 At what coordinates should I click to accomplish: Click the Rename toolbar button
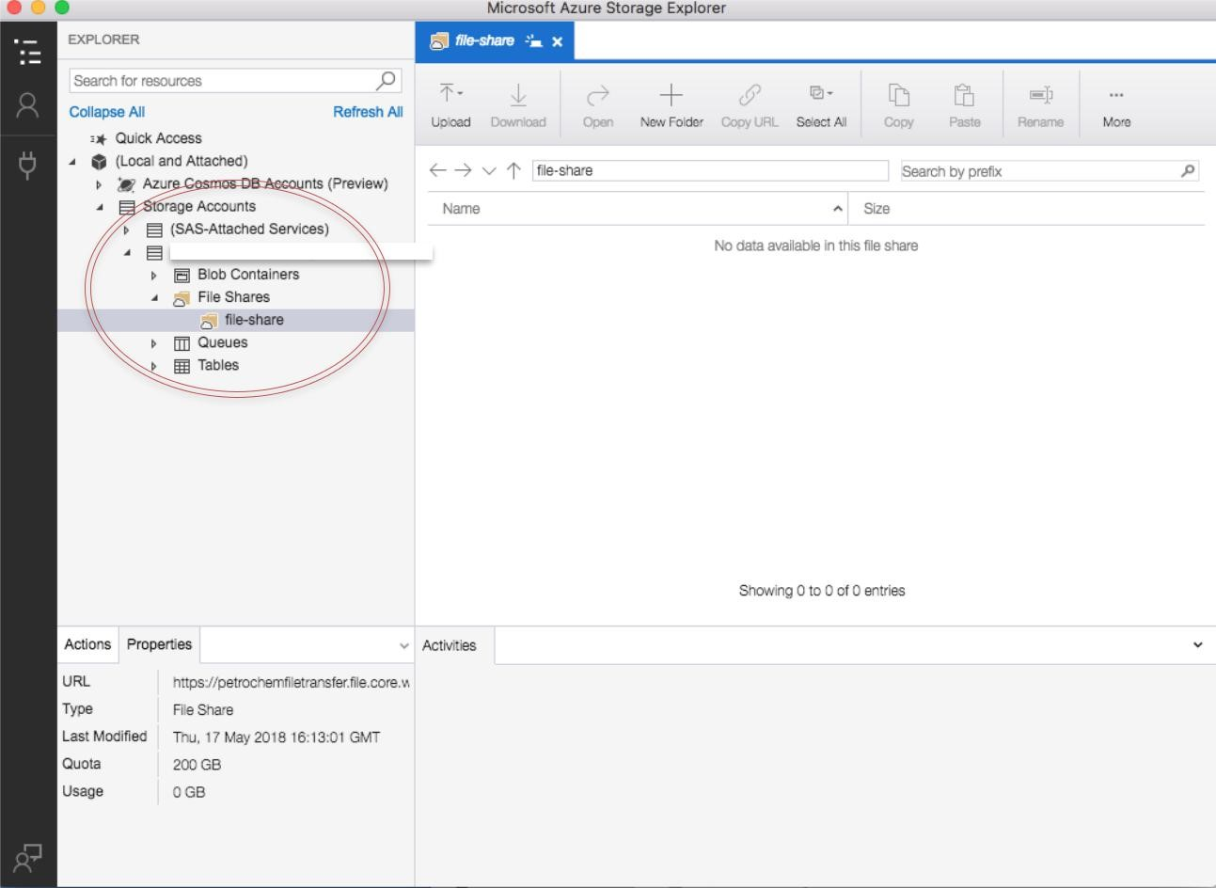1040,105
